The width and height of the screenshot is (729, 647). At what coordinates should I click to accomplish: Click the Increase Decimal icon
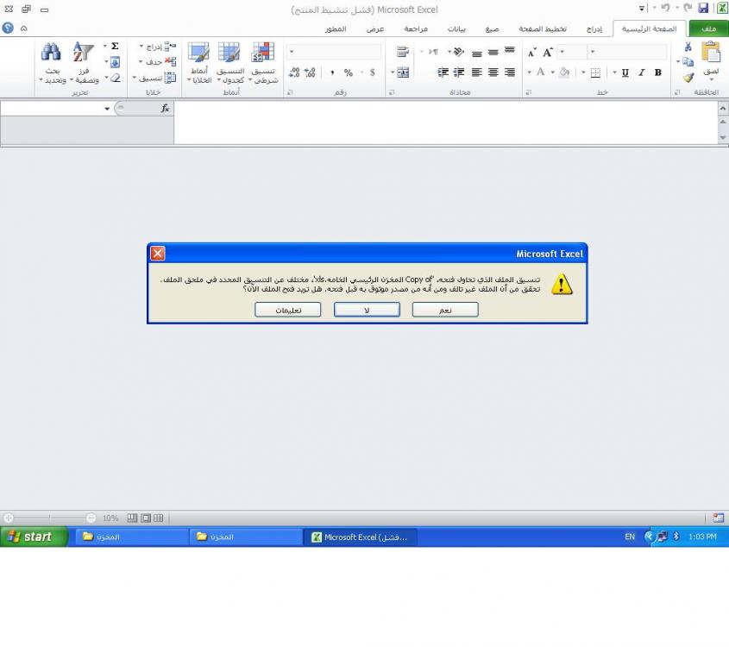pyautogui.click(x=310, y=72)
